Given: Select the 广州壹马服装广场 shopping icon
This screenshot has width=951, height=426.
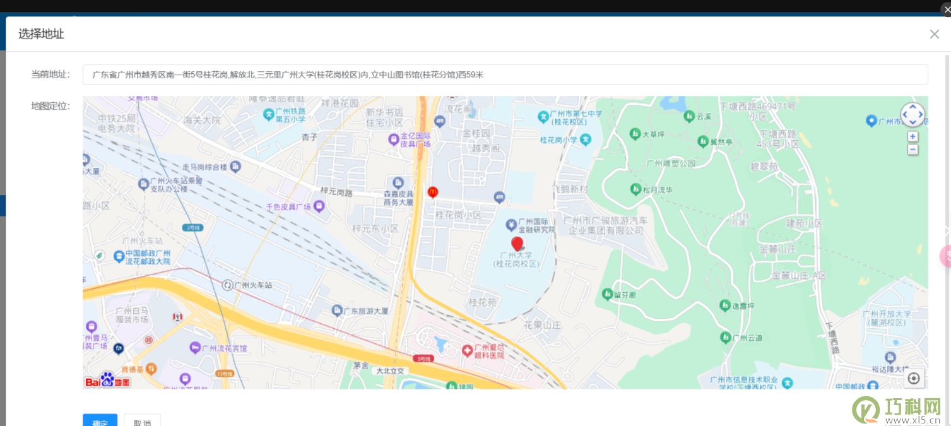Looking at the screenshot, I should [92, 327].
